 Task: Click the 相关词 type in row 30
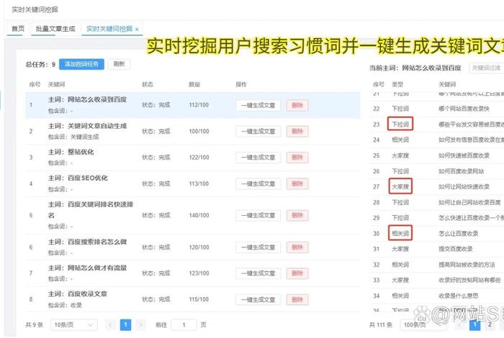pyautogui.click(x=400, y=234)
